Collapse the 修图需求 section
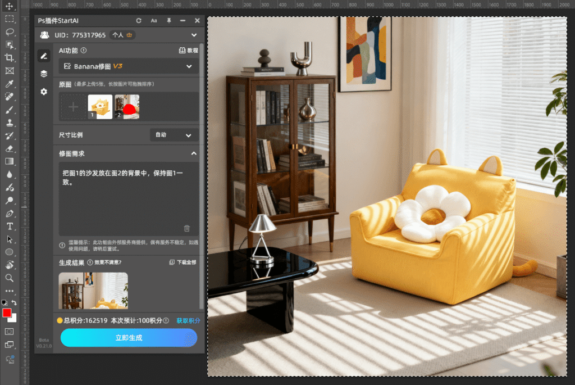The image size is (575, 385). click(193, 153)
